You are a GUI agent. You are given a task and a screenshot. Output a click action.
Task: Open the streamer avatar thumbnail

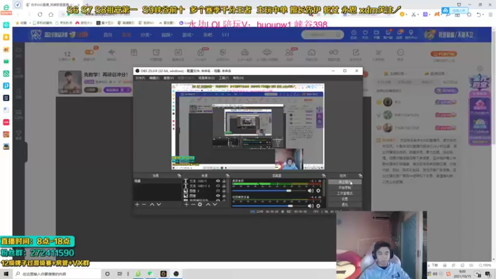(x=69, y=82)
